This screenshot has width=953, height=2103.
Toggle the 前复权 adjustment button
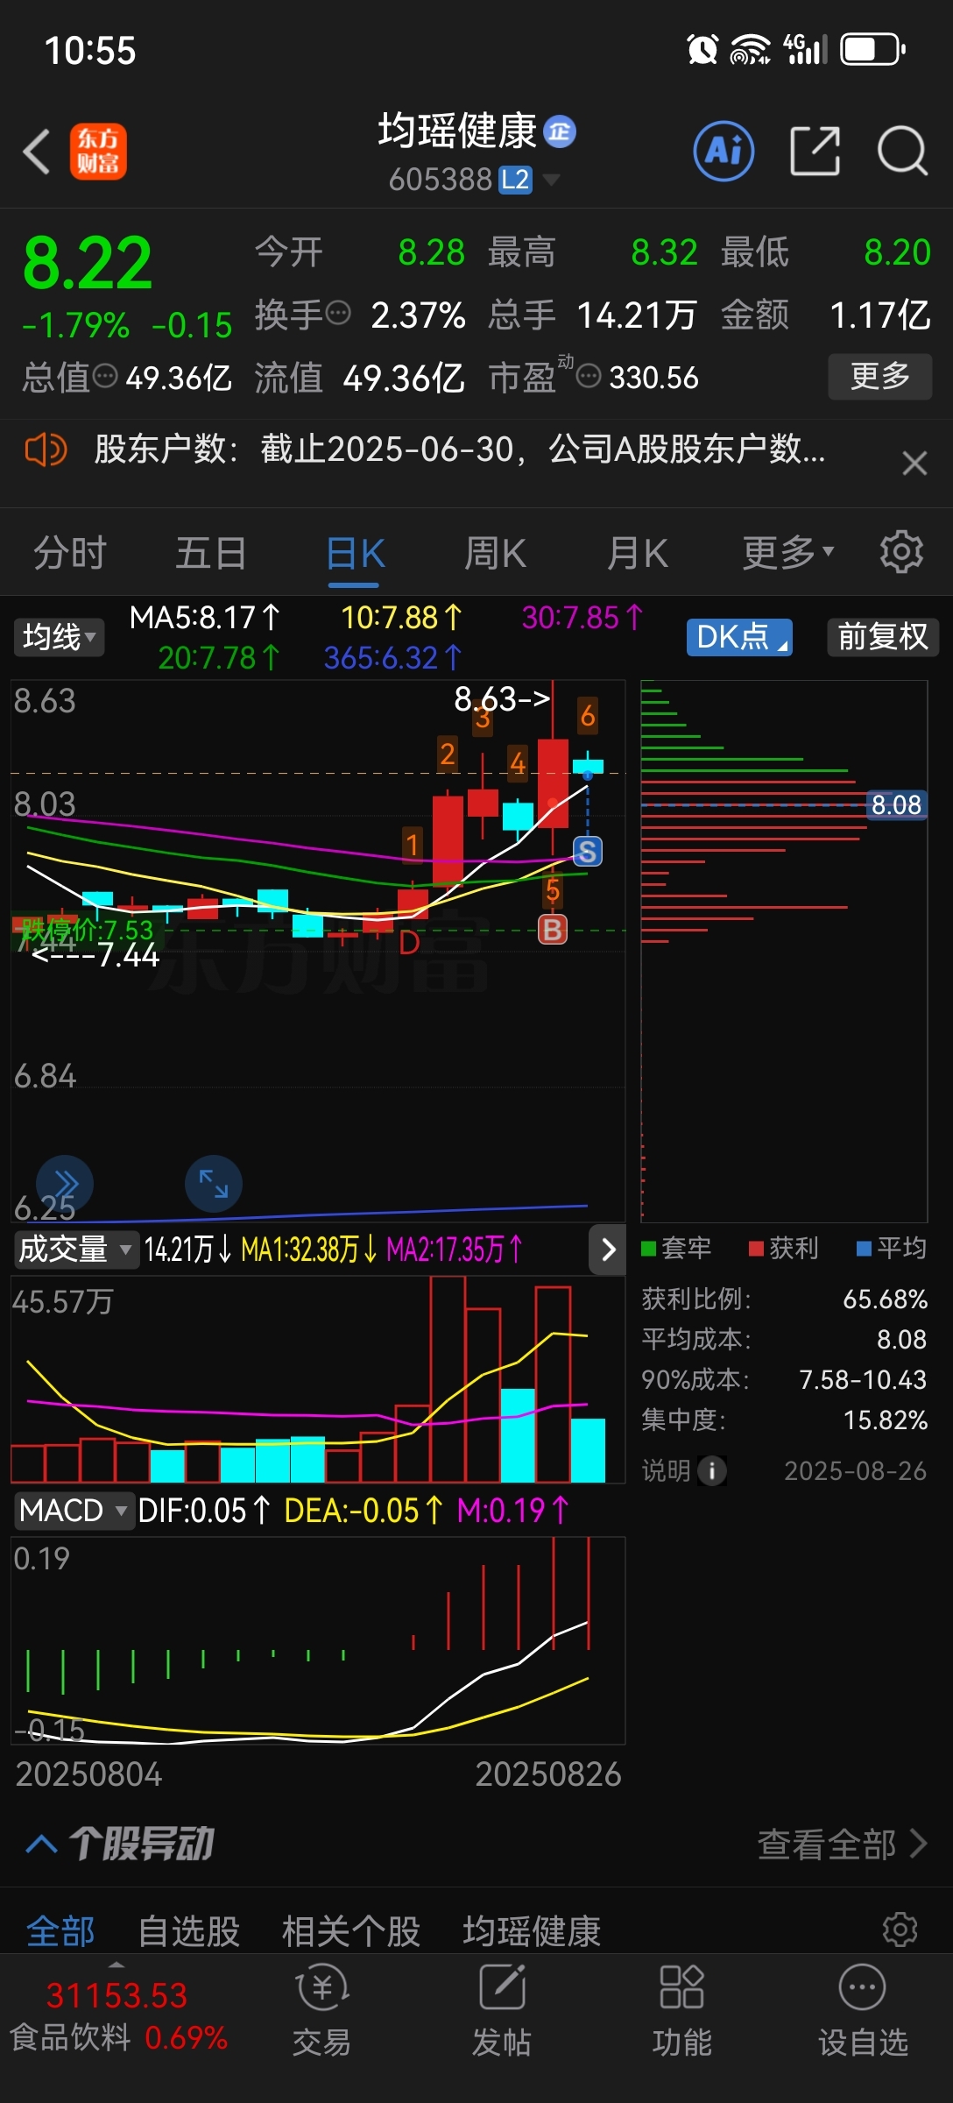883,637
